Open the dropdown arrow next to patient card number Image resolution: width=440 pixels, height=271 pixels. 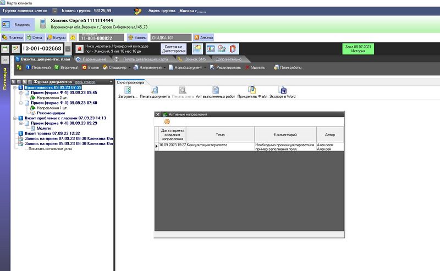coord(68,49)
